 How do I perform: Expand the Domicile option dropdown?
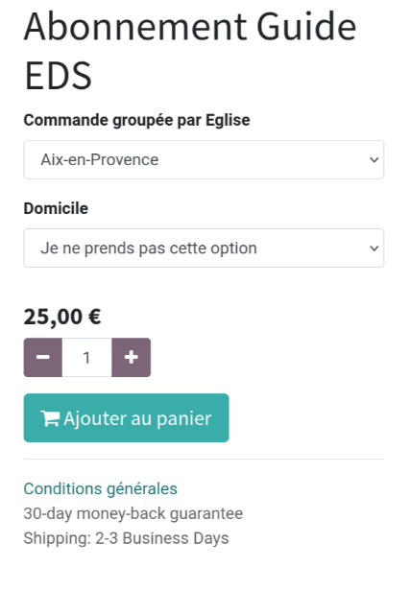204,248
